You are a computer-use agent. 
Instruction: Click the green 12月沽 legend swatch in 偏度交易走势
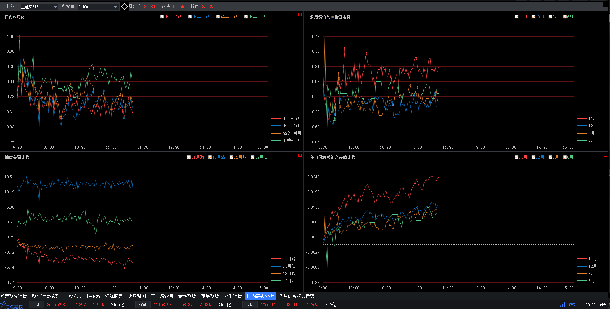coord(276,281)
